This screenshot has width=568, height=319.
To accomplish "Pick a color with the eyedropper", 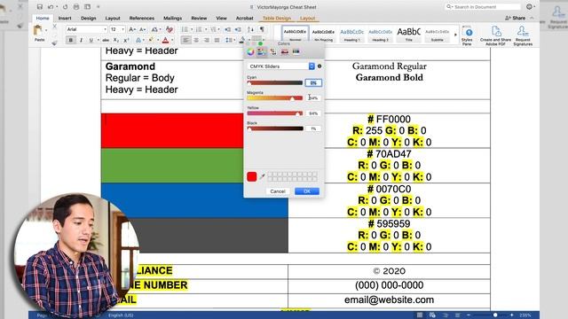I will (263, 176).
